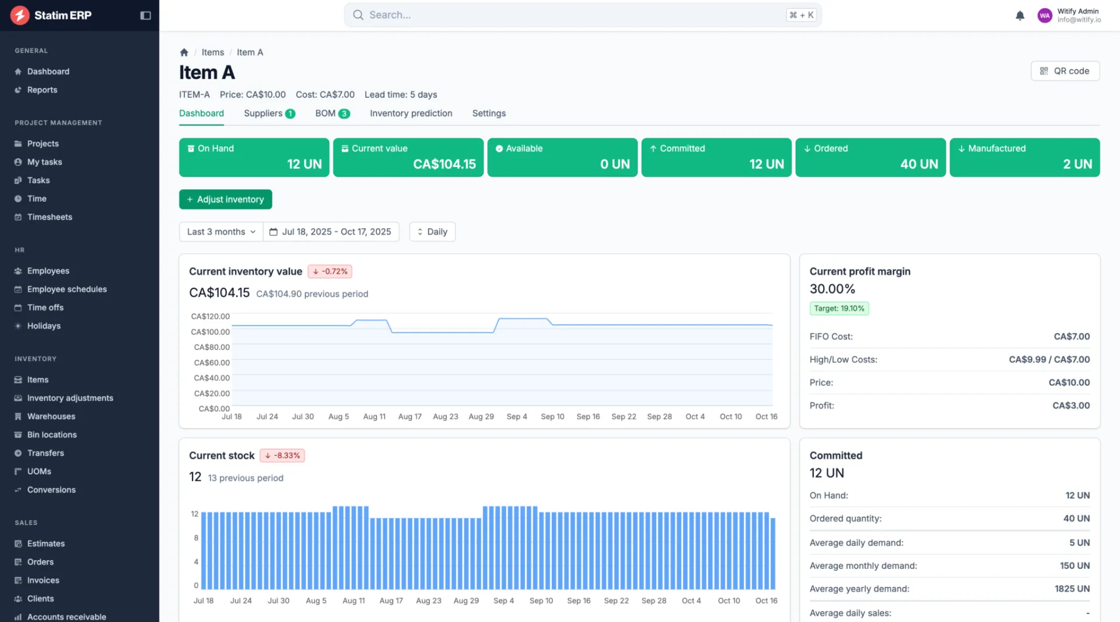Screen dimensions: 1120x622
Task: Click the Target: 19.10% badge
Action: [x=839, y=309]
